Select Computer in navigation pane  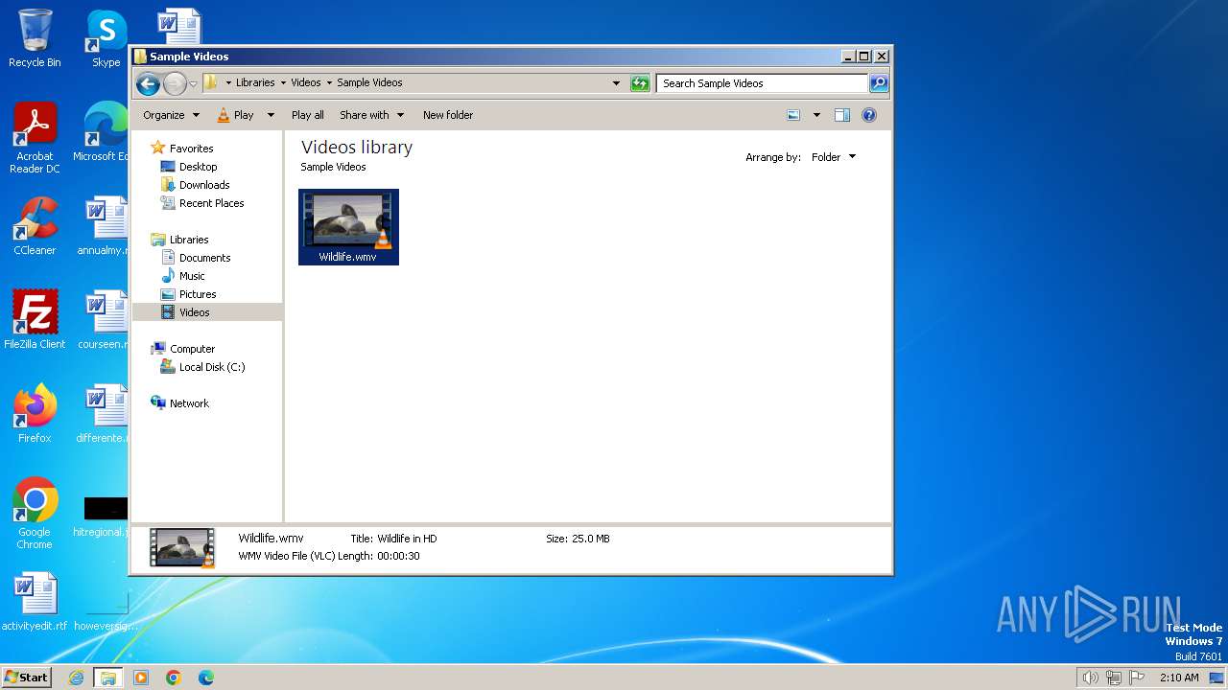coord(192,349)
